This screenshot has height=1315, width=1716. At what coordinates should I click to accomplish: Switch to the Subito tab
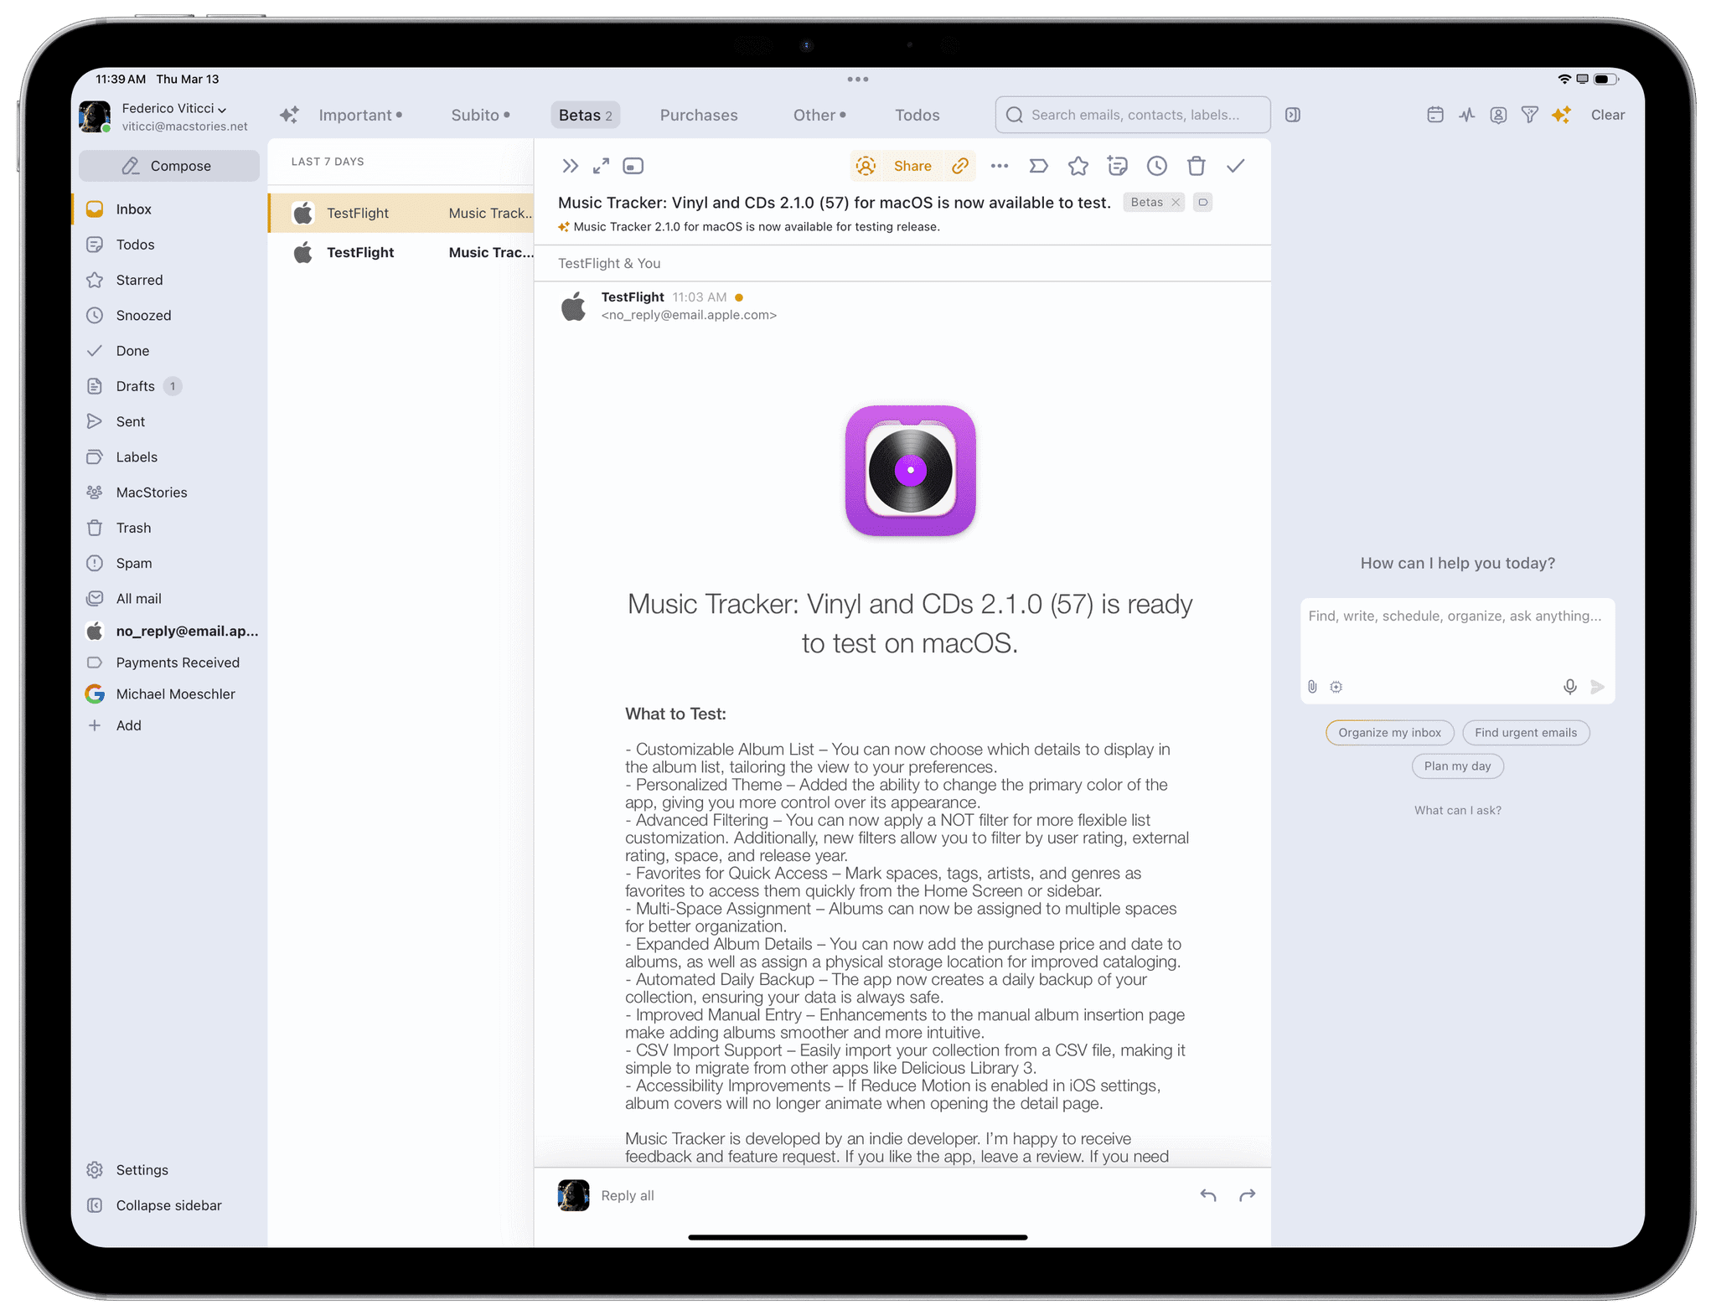pyautogui.click(x=480, y=116)
